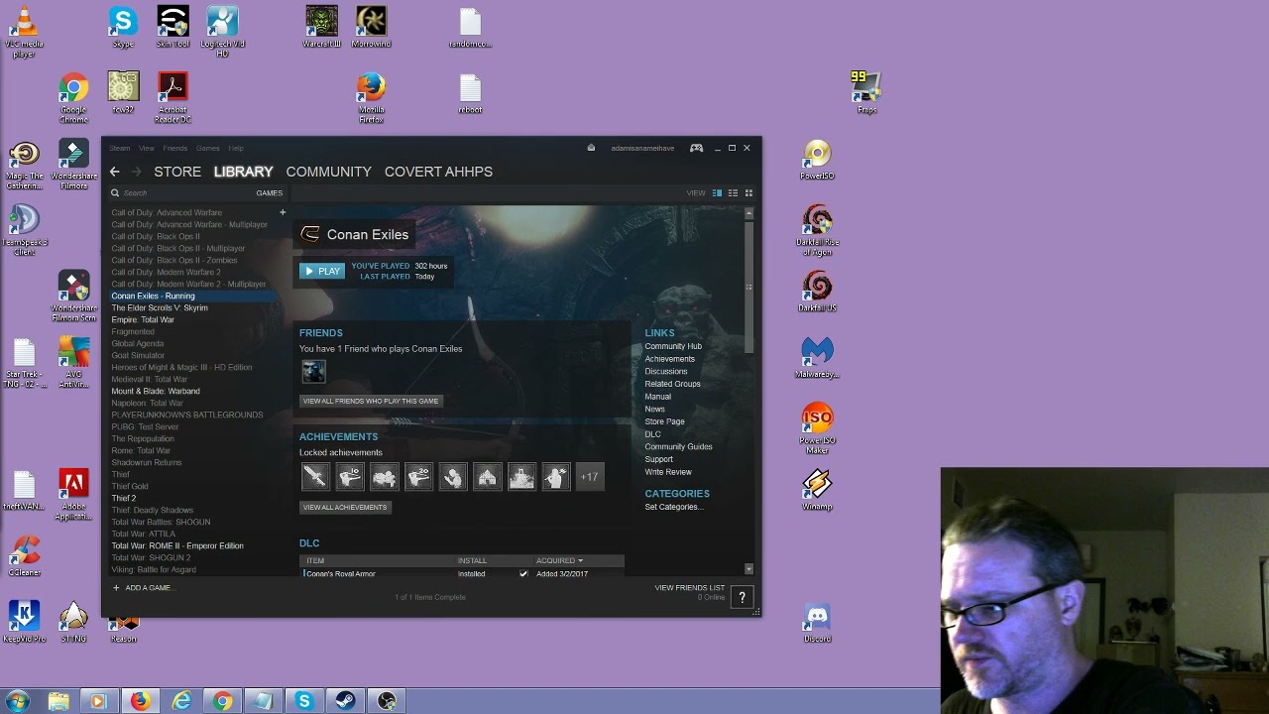
Task: Select Goat Simulator in games list
Action: [x=138, y=355]
